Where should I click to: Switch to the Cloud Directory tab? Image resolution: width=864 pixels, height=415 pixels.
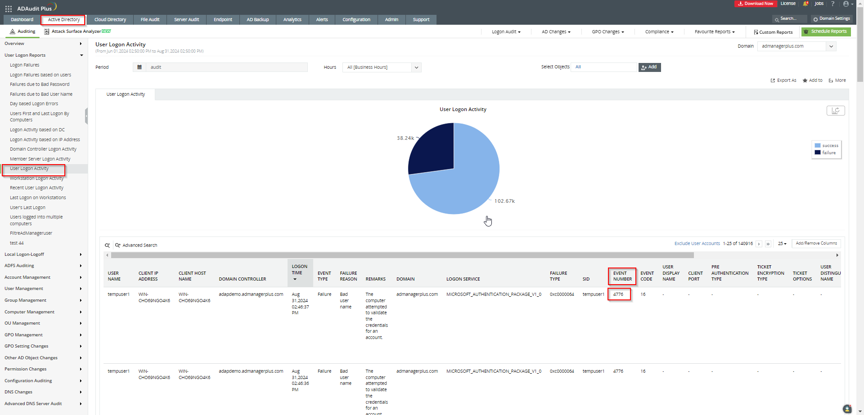[x=110, y=20]
